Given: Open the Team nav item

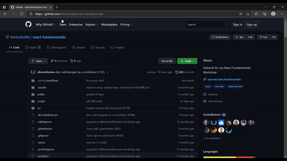Looking at the screenshot, I should tap(62, 24).
